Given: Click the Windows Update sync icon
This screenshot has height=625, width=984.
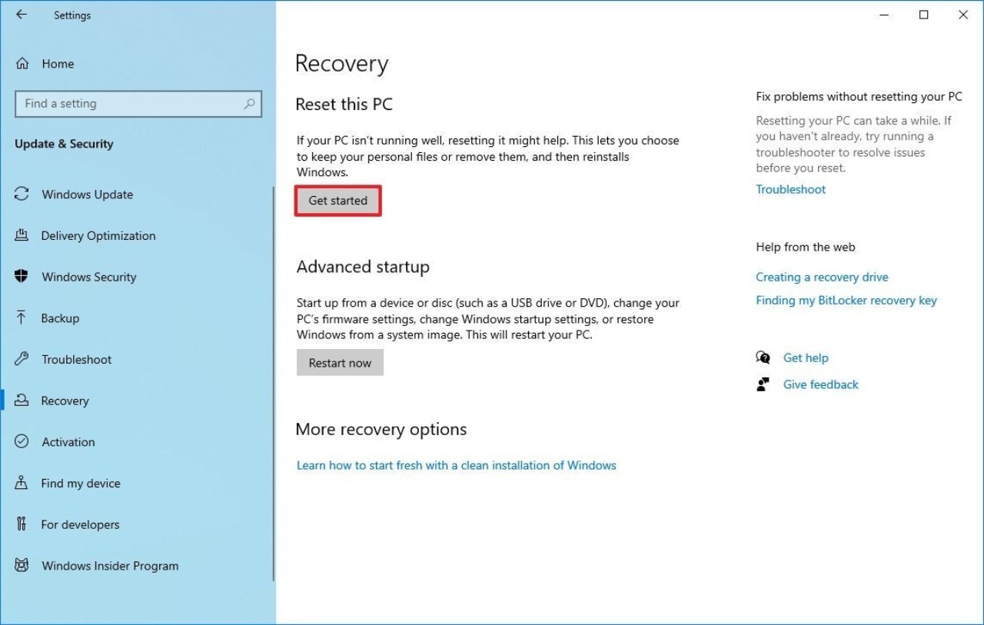Looking at the screenshot, I should click(x=22, y=194).
